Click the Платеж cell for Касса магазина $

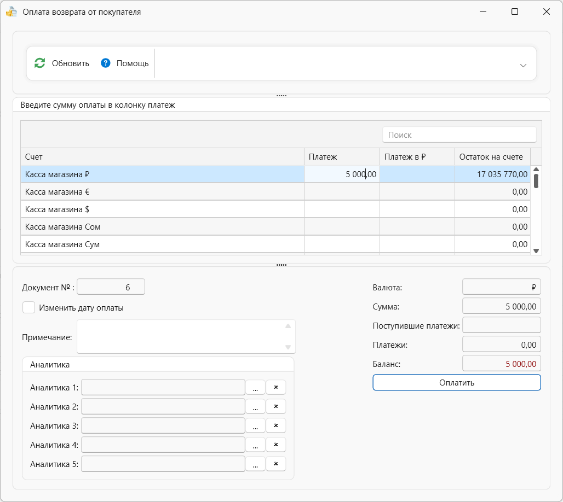point(342,209)
